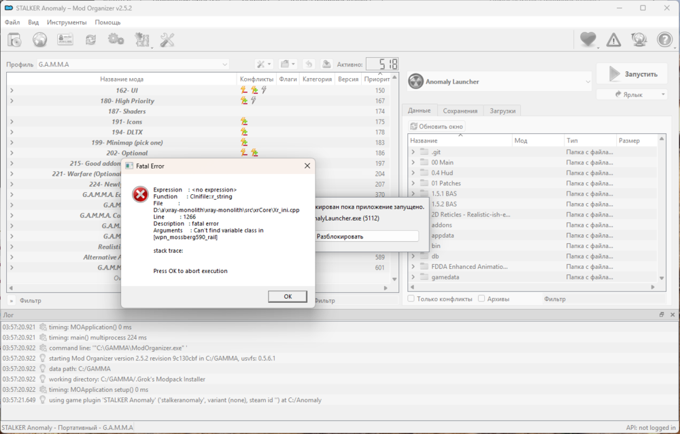Sort by the Конфликты column header
The height and width of the screenshot is (434, 680).
(x=256, y=79)
